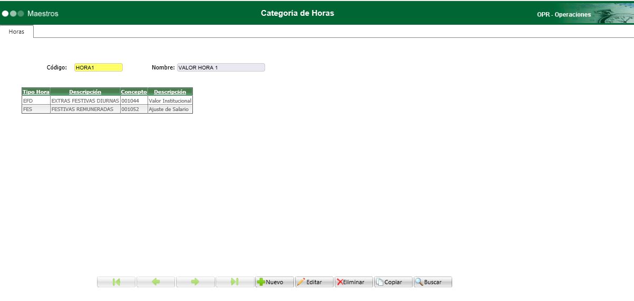The height and width of the screenshot is (301, 634).
Task: Focus the Nombre field VALOR HORA 1
Action: pyautogui.click(x=221, y=67)
